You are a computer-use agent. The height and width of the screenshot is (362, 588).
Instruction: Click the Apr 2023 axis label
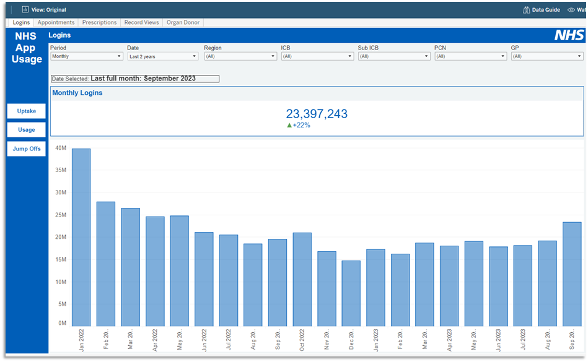coord(449,340)
